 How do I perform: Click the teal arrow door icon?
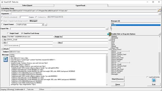109,34
